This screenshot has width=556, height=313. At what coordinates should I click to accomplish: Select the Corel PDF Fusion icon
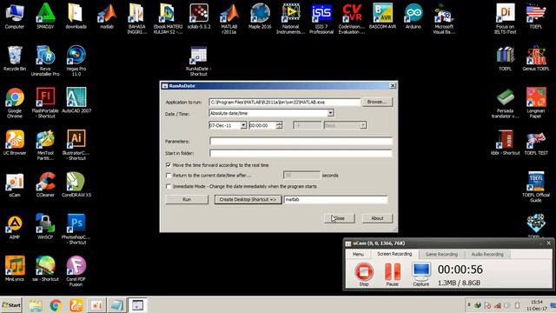point(76,271)
